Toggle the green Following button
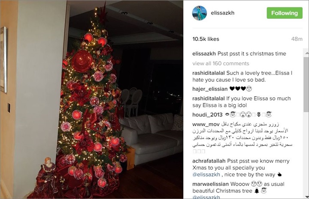Viewport: 309px width, 199px height. [285, 13]
